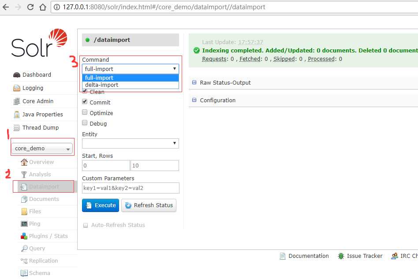
Task: Toggle the Clean checkbox
Action: [x=85, y=91]
